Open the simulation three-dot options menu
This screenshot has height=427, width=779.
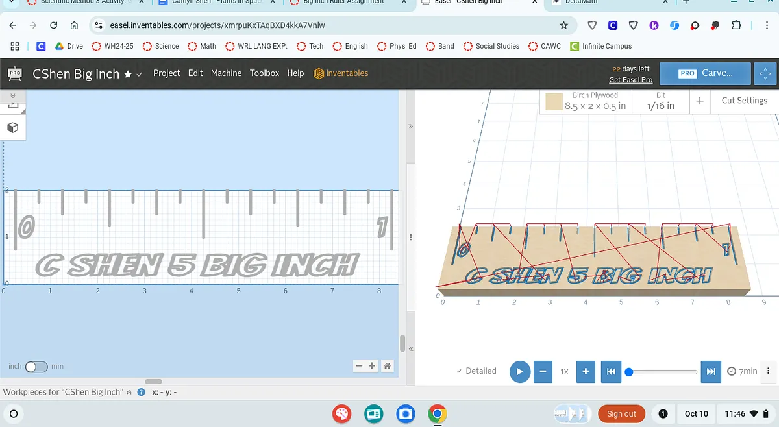click(x=769, y=371)
